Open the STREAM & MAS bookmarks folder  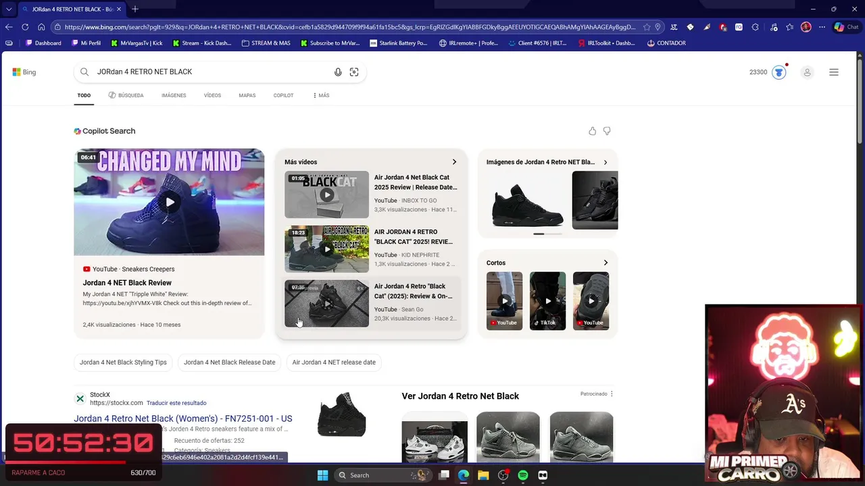point(266,43)
